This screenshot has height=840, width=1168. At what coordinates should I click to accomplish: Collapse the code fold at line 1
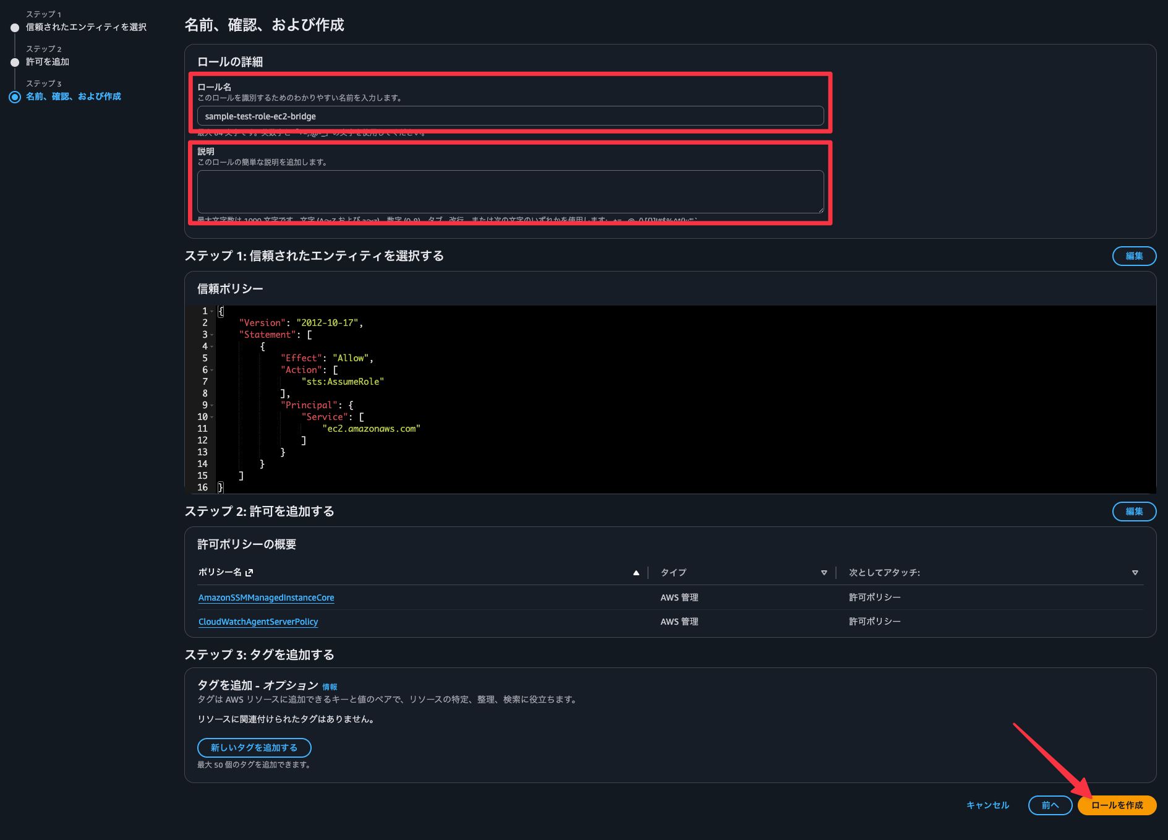[212, 312]
